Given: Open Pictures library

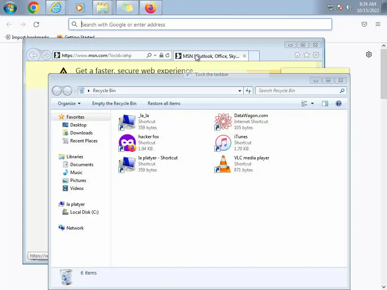Looking at the screenshot, I should [78, 180].
